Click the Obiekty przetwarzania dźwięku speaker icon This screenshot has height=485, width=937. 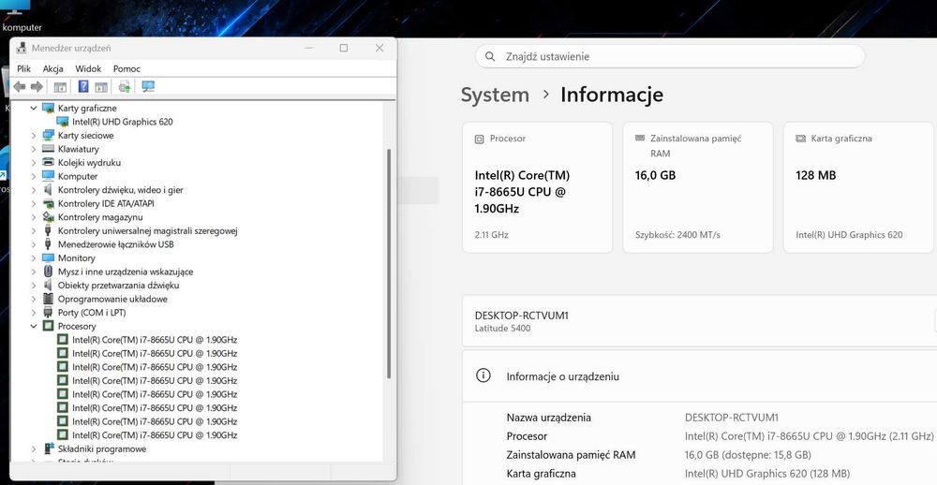[49, 286]
